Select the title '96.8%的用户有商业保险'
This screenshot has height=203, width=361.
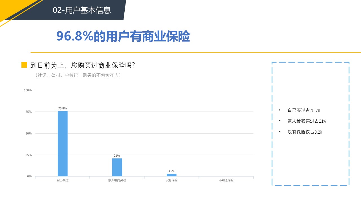123,36
